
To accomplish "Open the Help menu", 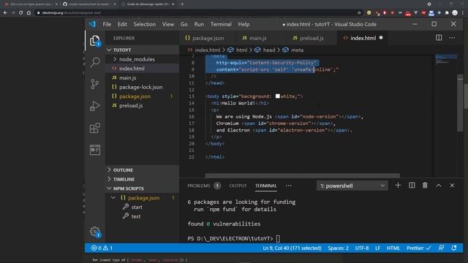I will click(244, 24).
